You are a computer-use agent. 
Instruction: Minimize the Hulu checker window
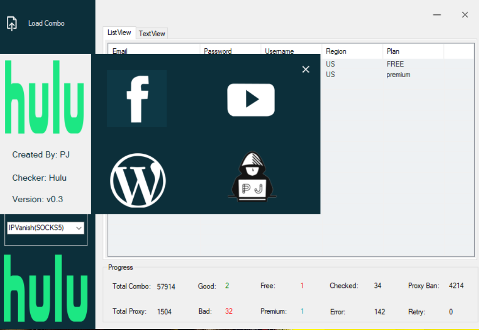pos(437,15)
